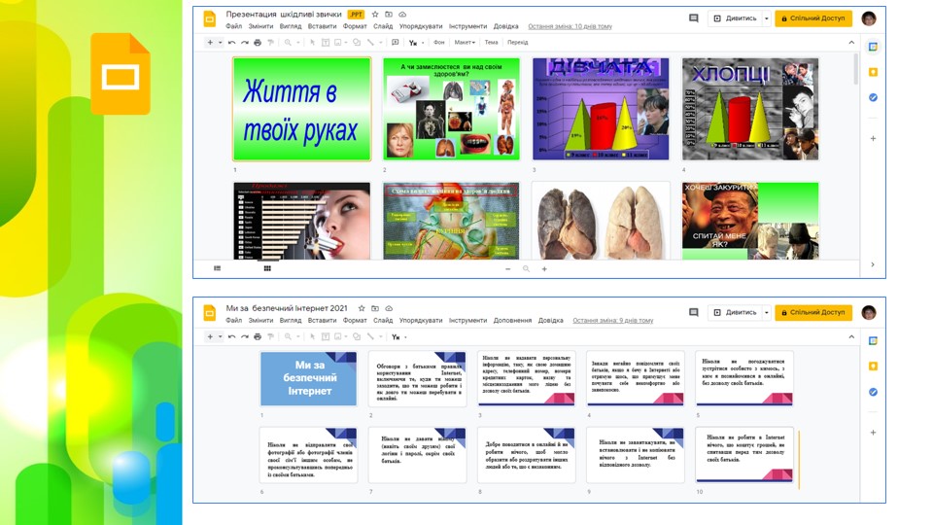Viewport: 933px width, 525px height.
Task: Print the presentation from the top window toolbar
Action: [258, 42]
